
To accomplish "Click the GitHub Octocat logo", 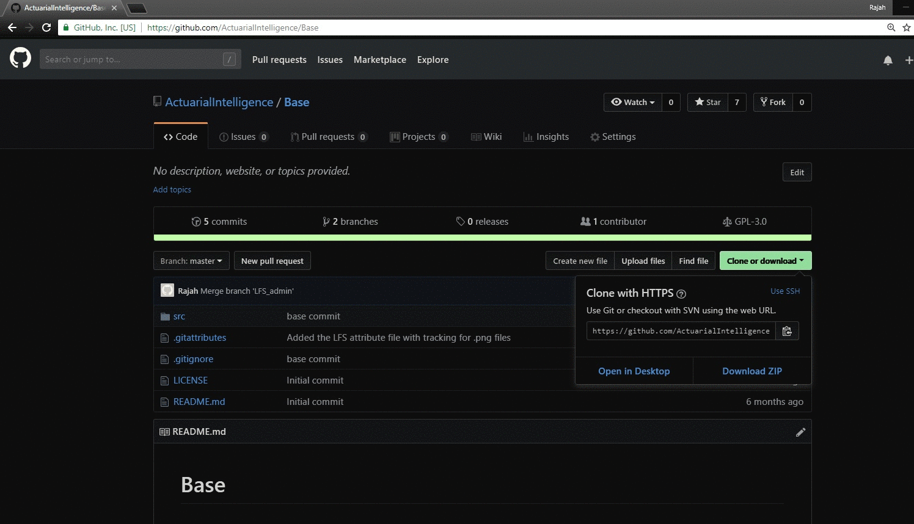I will [x=20, y=59].
